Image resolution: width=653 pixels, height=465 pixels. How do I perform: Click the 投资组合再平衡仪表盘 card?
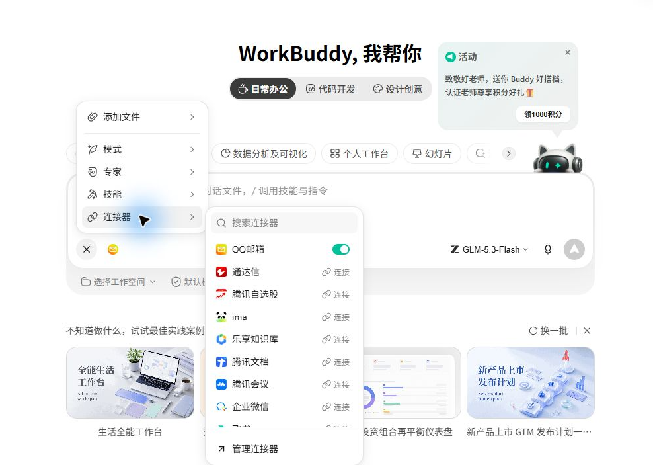412,392
